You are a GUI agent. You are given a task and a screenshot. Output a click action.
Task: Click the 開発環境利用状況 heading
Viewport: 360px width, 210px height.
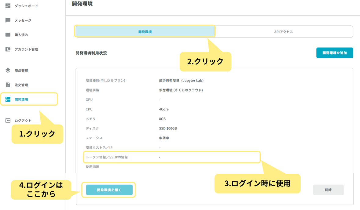pos(91,53)
